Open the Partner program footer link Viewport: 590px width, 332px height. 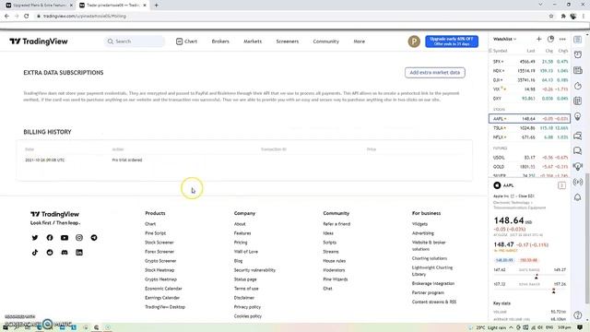[428, 292]
